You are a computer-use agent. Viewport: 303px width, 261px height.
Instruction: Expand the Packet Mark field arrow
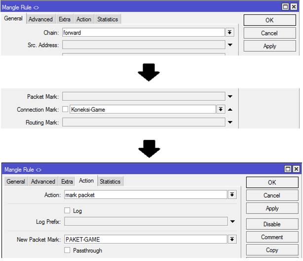230,96
